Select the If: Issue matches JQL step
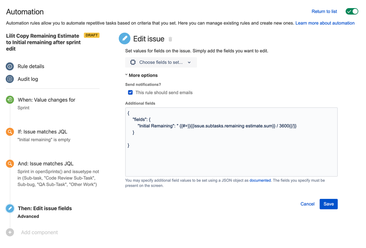 coord(42,132)
